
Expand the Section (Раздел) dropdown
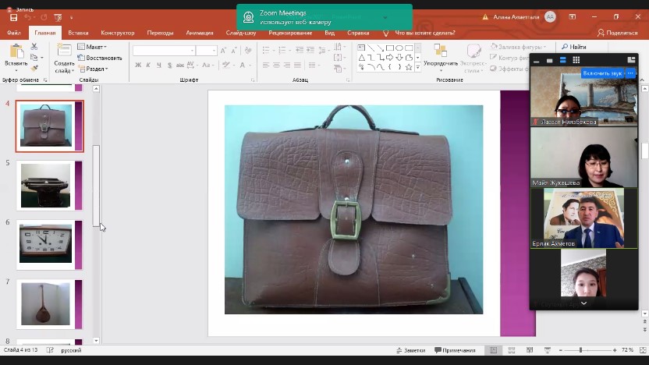[95, 69]
